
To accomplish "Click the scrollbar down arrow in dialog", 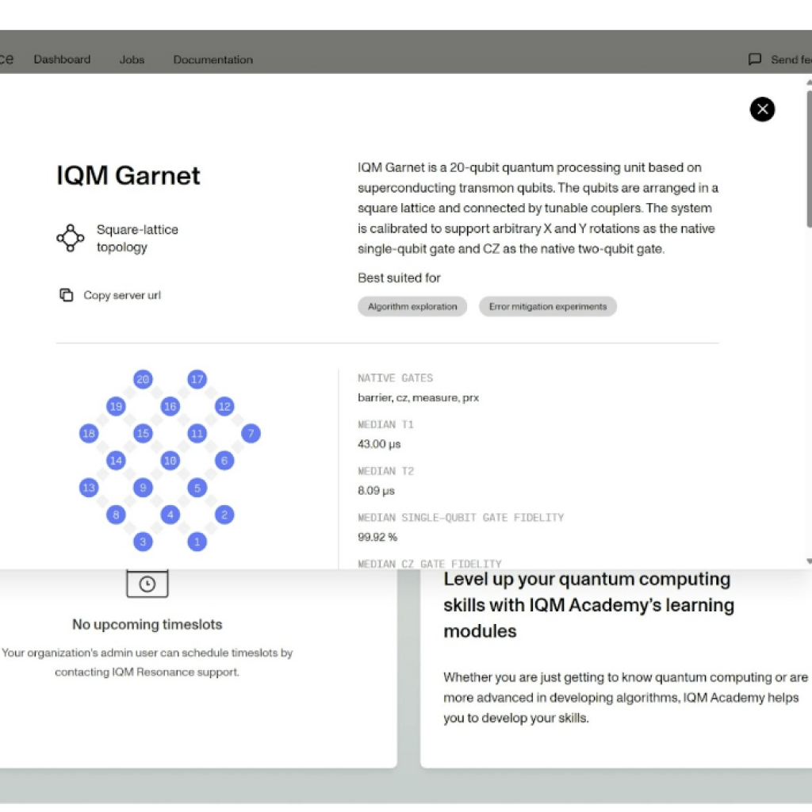I will click(x=809, y=561).
